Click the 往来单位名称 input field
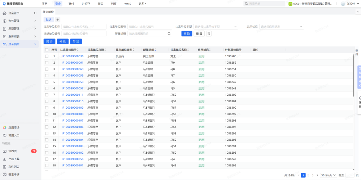The width and height of the screenshot is (361, 180). 84,27
